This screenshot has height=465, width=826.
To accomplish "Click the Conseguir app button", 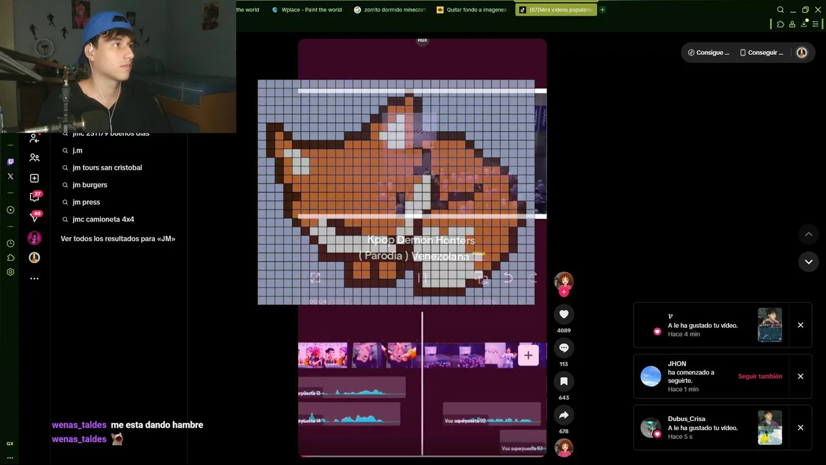I will pyautogui.click(x=761, y=53).
